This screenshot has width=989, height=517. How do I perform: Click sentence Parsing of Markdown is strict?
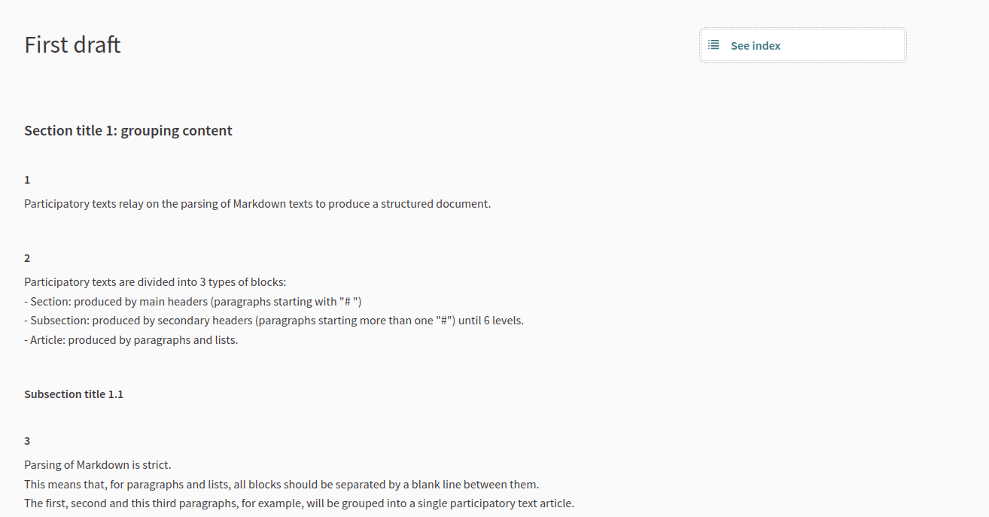point(98,465)
